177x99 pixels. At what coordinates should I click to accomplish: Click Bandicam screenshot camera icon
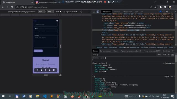(x=109, y=2)
